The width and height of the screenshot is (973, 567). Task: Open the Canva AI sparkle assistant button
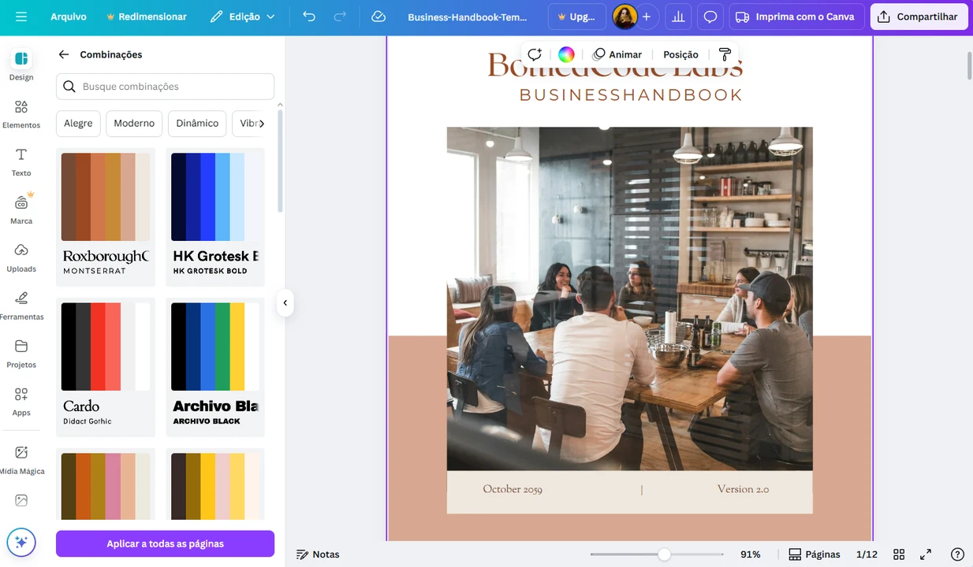[21, 542]
